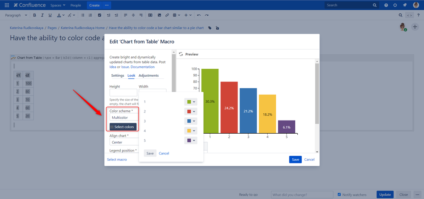Redo the last edit
424x199 pixels.
(206, 15)
